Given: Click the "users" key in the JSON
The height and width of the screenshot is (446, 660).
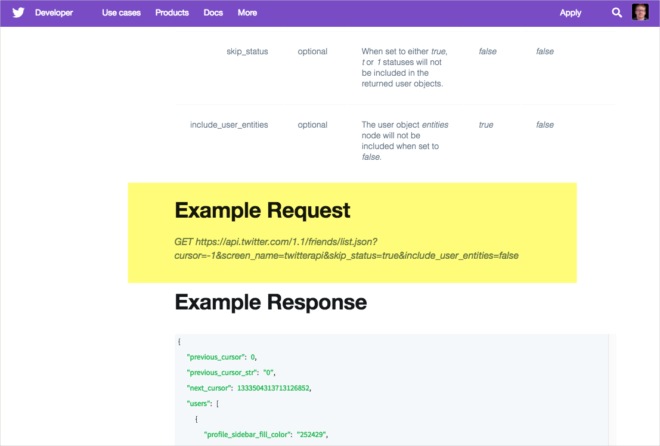Looking at the screenshot, I should (x=199, y=404).
